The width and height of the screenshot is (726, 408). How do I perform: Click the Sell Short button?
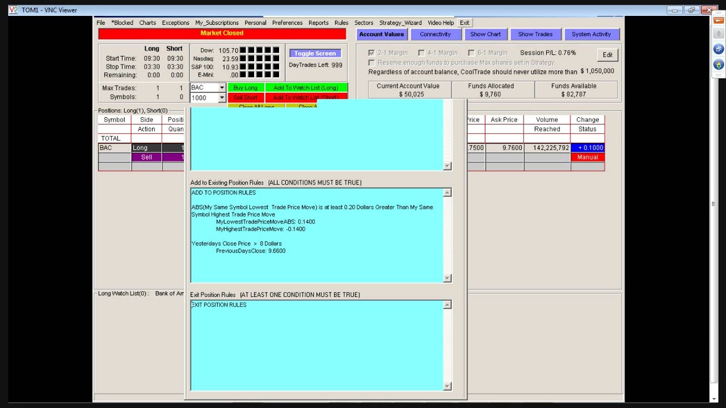246,97
